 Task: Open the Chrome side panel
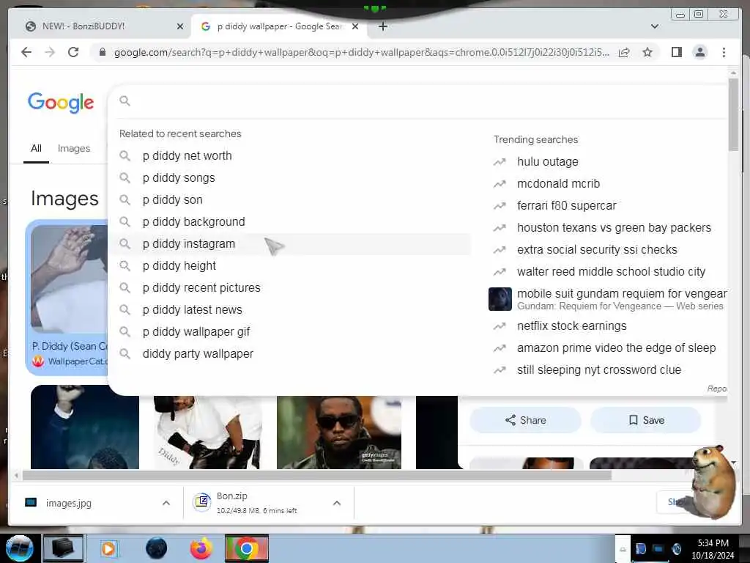(x=676, y=52)
